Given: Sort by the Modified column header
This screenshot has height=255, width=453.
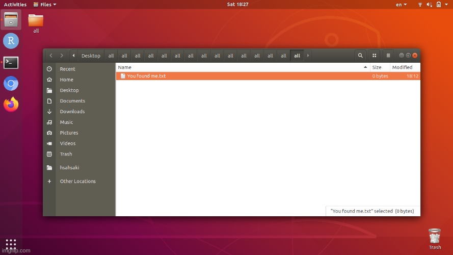Looking at the screenshot, I should (x=405, y=67).
